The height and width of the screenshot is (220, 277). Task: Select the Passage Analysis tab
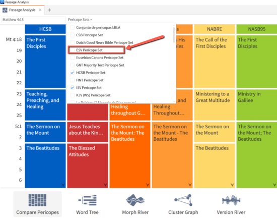(x=22, y=10)
